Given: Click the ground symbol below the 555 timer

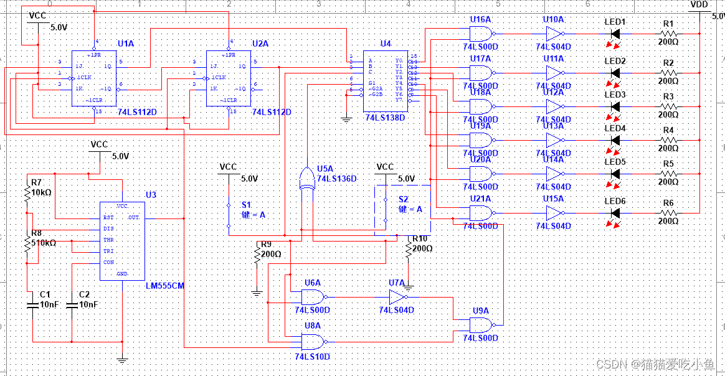Looking at the screenshot, I should click(122, 361).
